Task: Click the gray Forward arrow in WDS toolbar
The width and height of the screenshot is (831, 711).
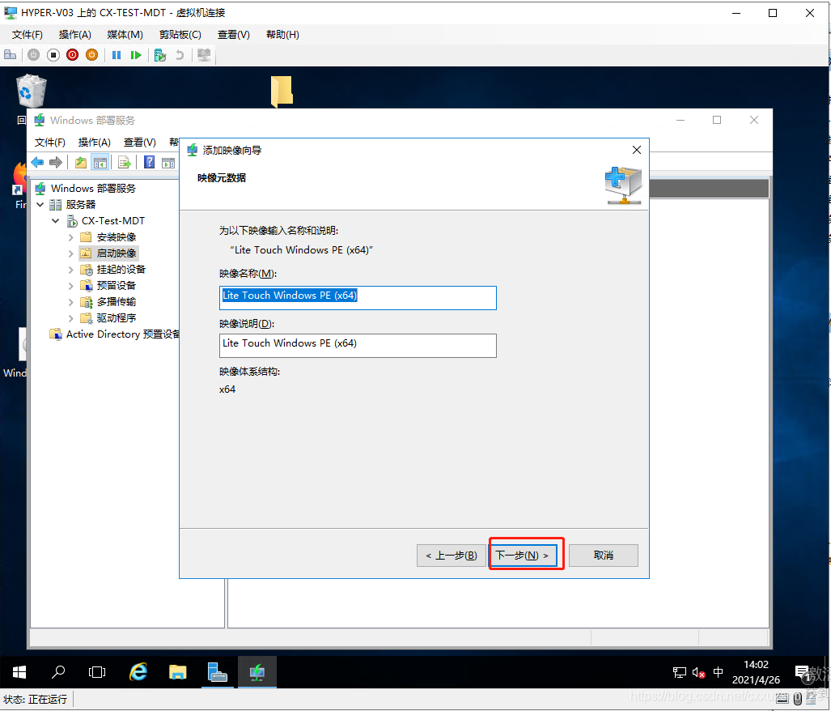Action: (56, 162)
